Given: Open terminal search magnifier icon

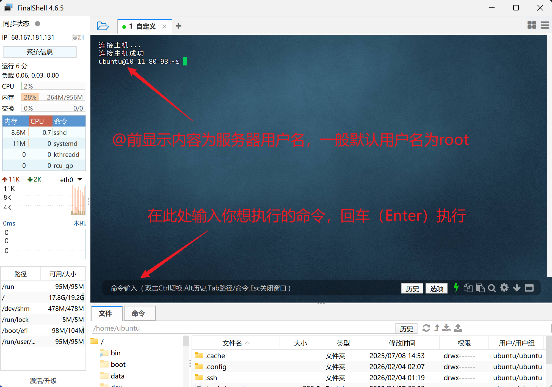Looking at the screenshot, I should pos(492,288).
